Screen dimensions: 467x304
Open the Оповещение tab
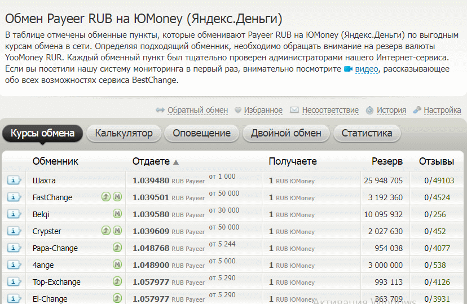201,133
